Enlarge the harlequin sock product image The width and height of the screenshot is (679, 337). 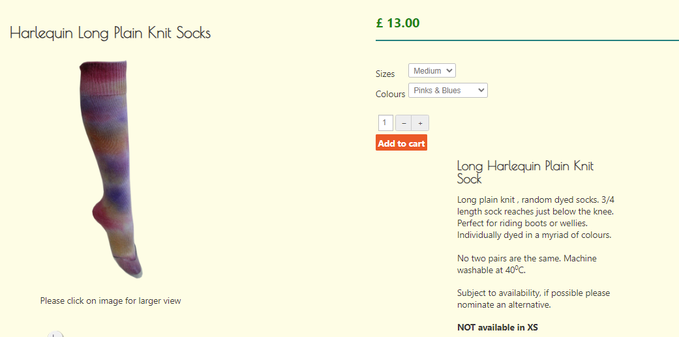111,169
